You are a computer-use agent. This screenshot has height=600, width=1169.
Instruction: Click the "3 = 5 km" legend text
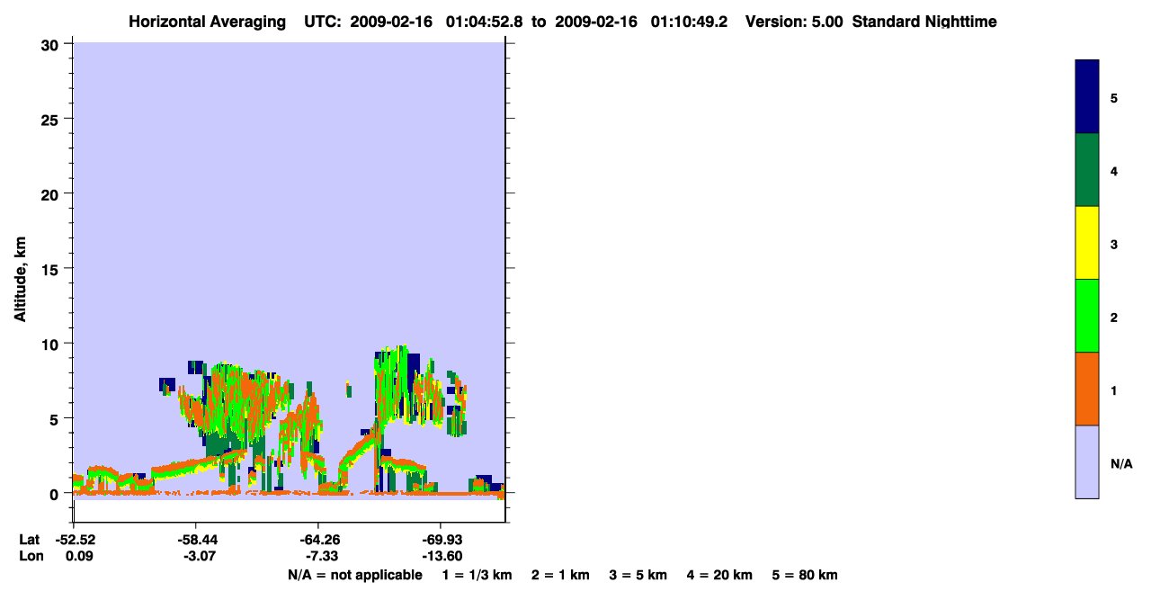click(x=638, y=575)
